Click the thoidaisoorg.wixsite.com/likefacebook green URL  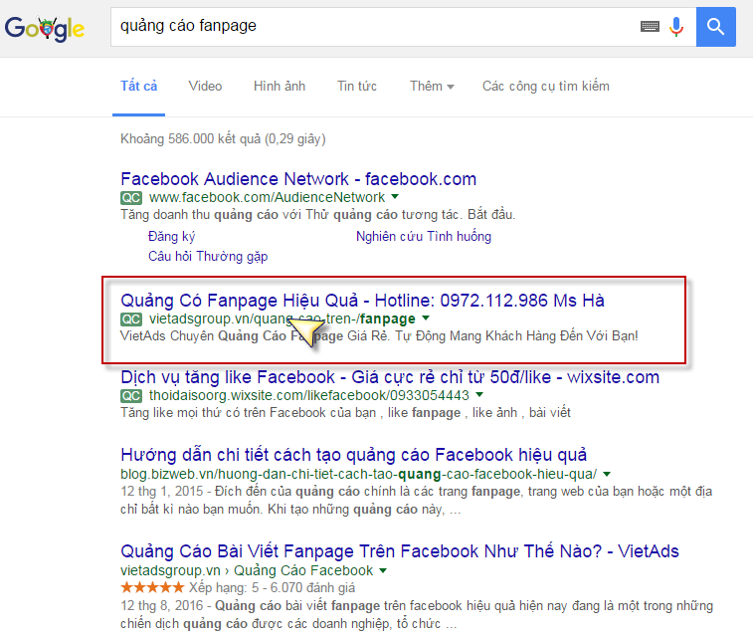(308, 395)
